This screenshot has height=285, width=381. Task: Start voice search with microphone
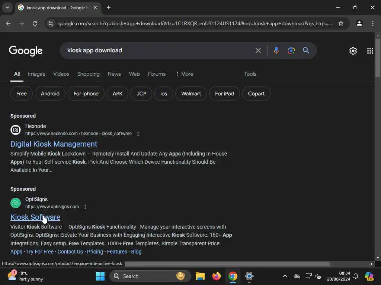(x=276, y=50)
